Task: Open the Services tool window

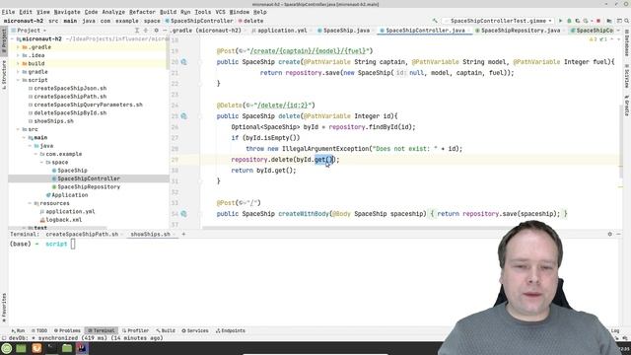Action: pyautogui.click(x=195, y=330)
